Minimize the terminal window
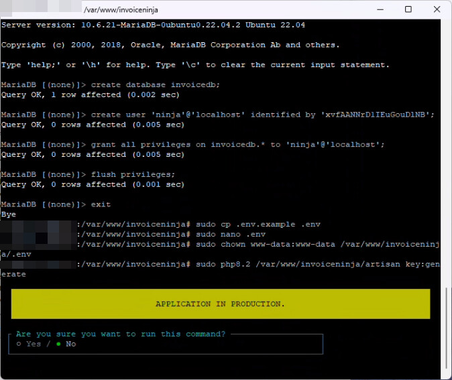 pos(380,9)
